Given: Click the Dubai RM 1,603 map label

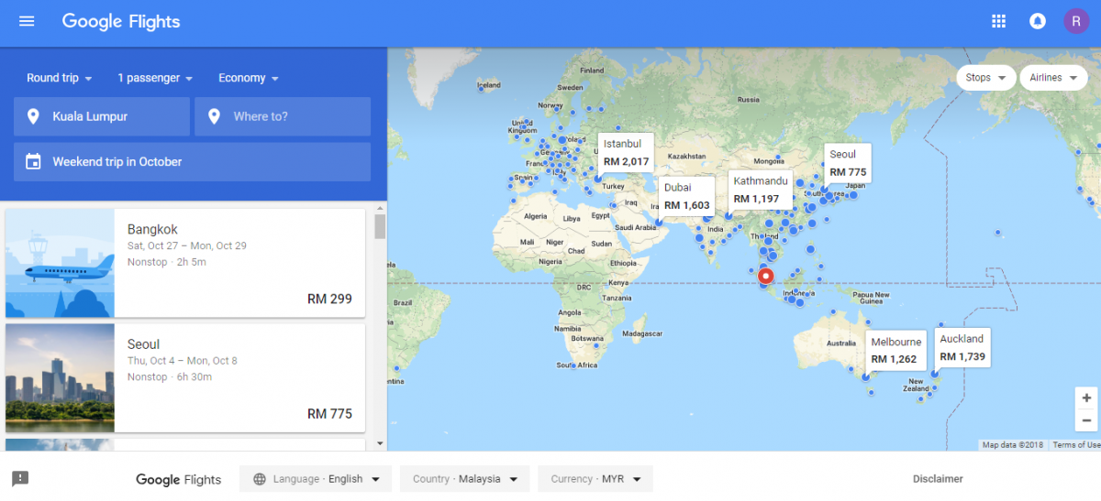Looking at the screenshot, I should point(687,196).
